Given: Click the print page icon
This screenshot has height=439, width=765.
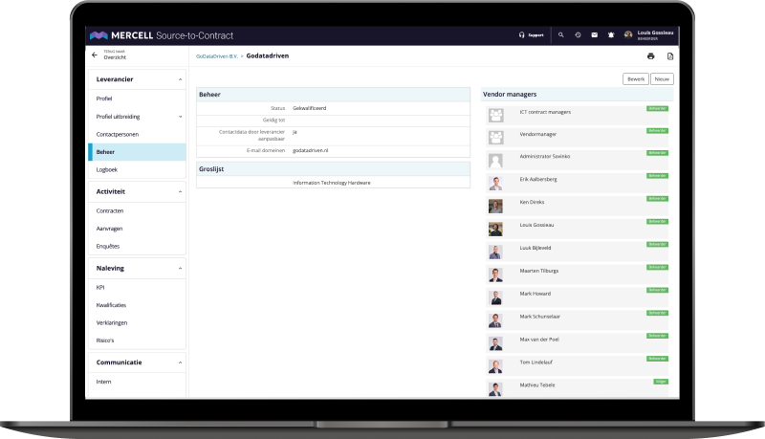Looking at the screenshot, I should [651, 56].
